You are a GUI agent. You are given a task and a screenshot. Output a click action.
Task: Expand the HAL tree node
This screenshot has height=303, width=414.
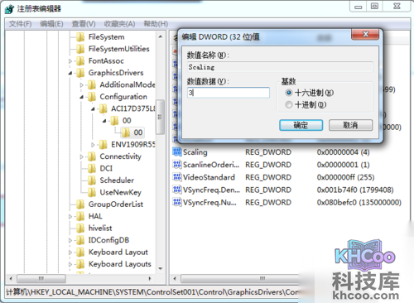coord(70,216)
